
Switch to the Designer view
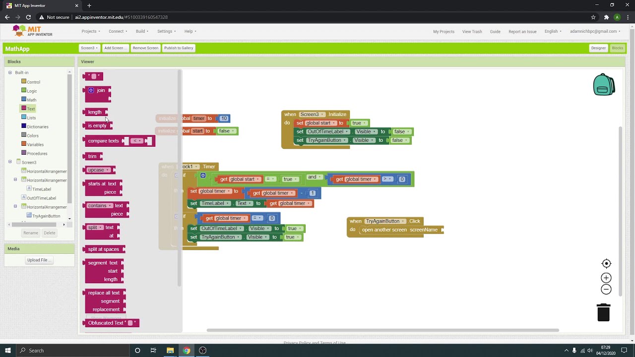point(598,48)
